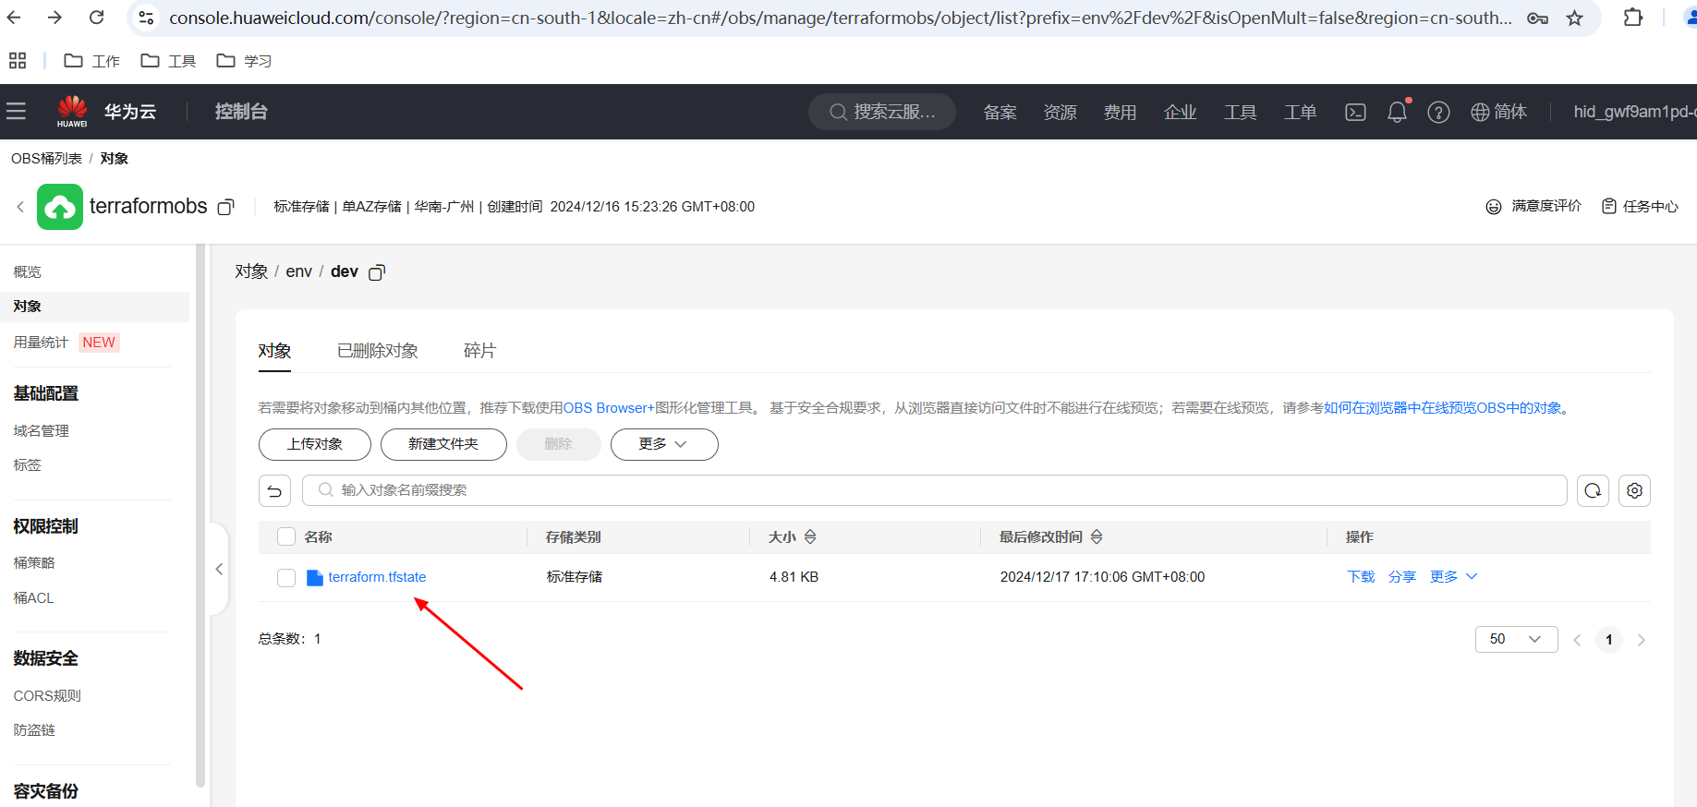Expand the 更多 toolbar dropdown
This screenshot has width=1697, height=807.
[x=664, y=444]
